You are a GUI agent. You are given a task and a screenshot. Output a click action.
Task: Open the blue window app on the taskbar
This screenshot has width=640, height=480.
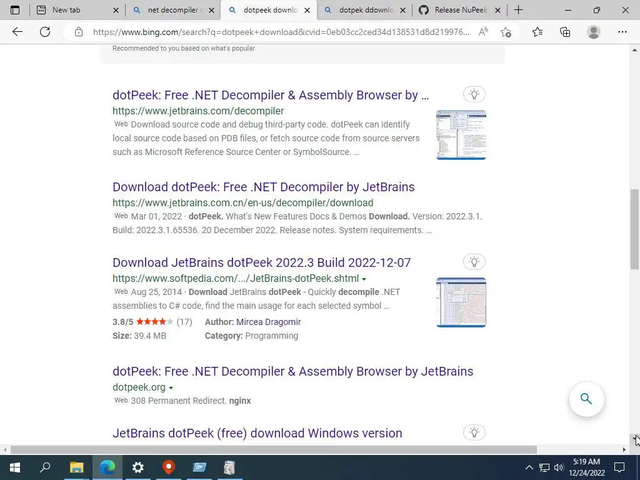[x=199, y=467]
